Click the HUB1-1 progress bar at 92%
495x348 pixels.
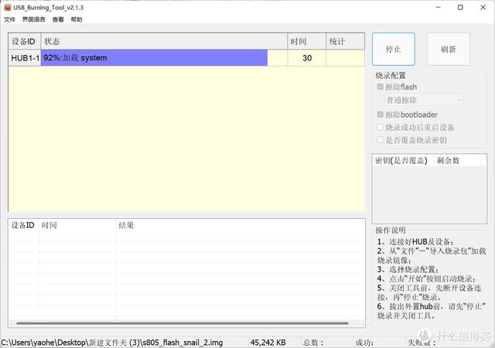click(x=155, y=58)
